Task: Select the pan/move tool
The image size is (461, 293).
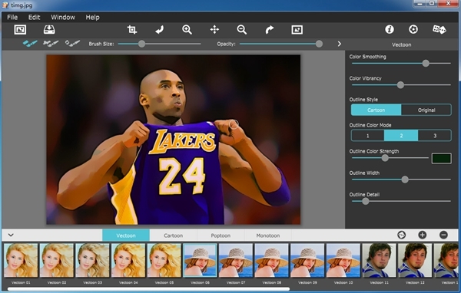Action: pyautogui.click(x=214, y=30)
